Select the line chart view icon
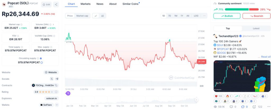The image size is (271, 109). click(x=96, y=16)
